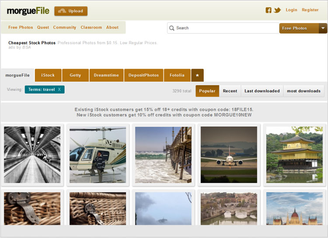
Task: Select the star favorites tab
Action: pyautogui.click(x=197, y=75)
